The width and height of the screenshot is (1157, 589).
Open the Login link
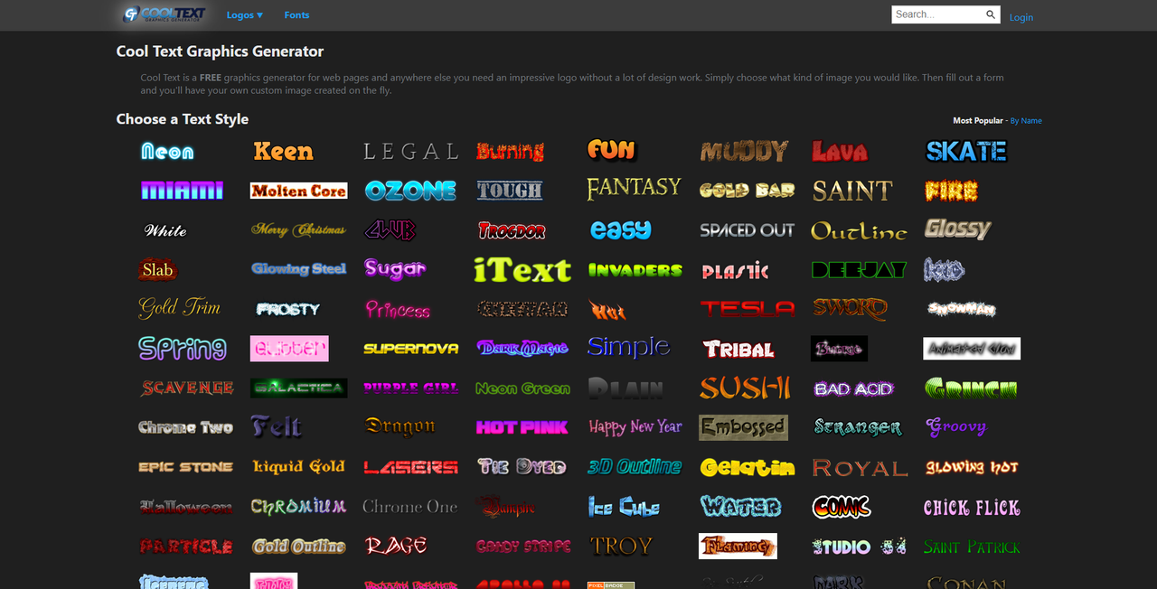pos(1021,17)
